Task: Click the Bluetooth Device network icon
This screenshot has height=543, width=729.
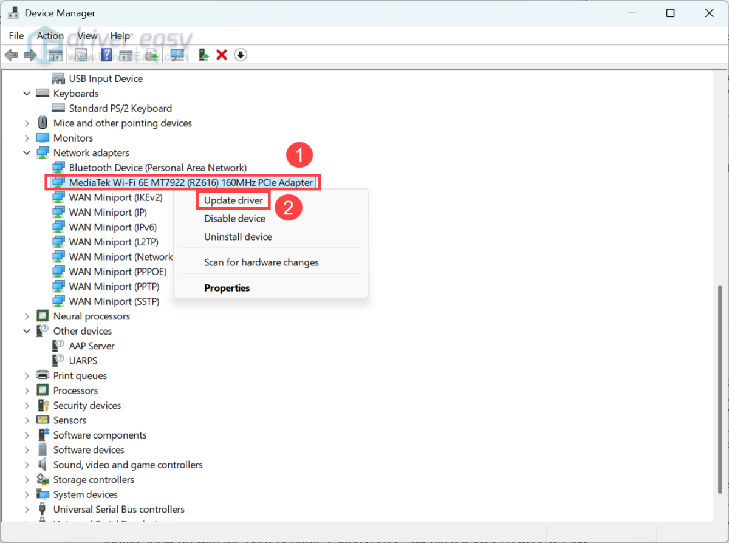Action: 58,168
